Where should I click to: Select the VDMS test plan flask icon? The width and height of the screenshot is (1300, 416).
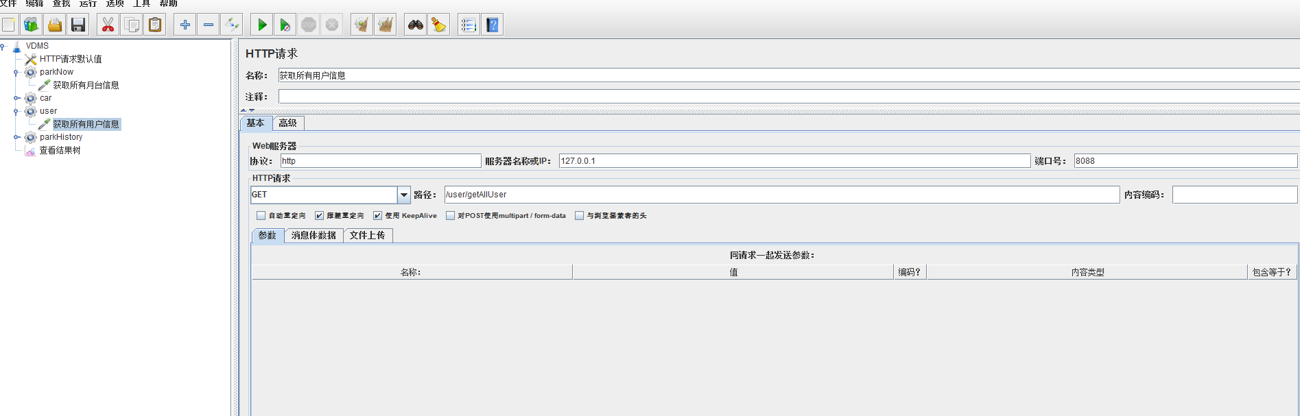[17, 47]
